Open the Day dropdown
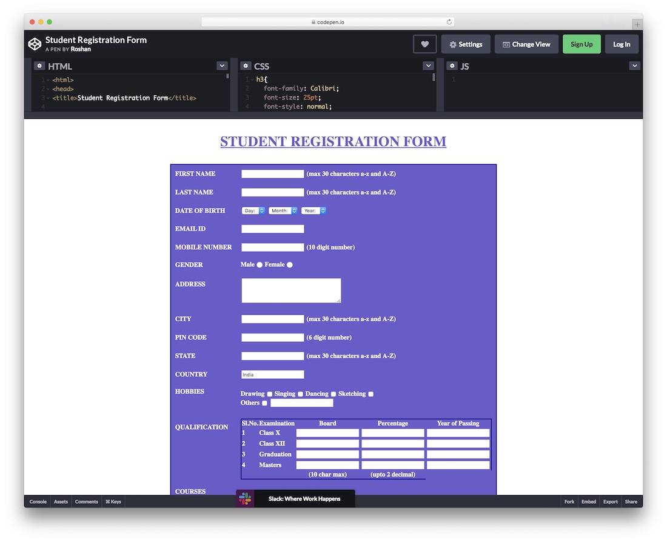 pyautogui.click(x=253, y=210)
